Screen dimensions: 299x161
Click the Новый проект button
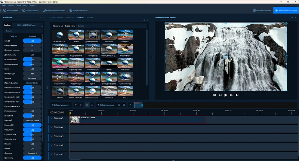(10, 10)
